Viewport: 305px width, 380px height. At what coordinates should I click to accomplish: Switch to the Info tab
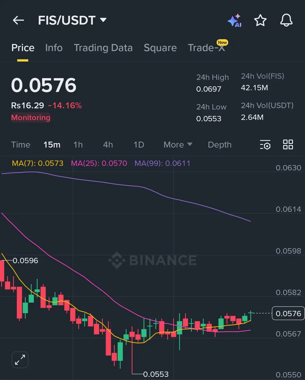click(54, 48)
